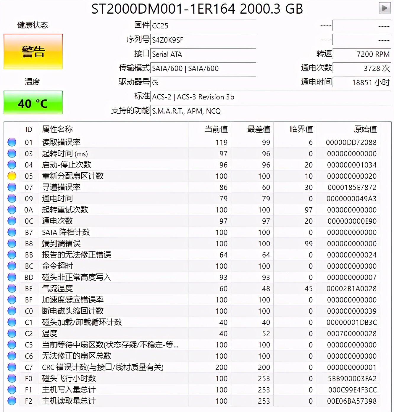Click the blue status icon for ID 09 通电时间

coord(12,199)
